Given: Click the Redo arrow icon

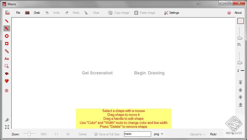Looking at the screenshot, I should click(67, 13).
